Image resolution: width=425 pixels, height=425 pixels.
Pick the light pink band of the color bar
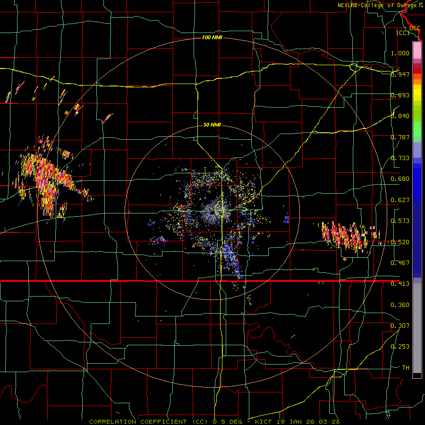click(x=417, y=50)
